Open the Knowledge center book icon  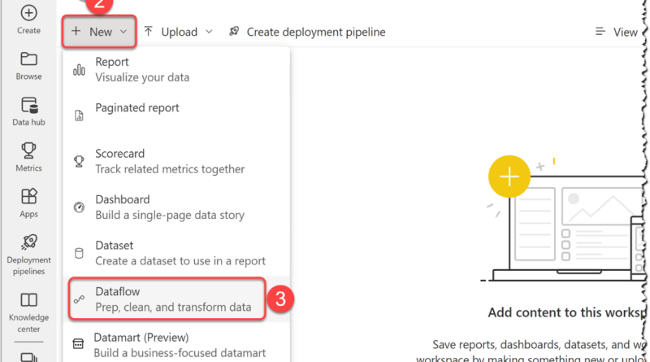(28, 299)
